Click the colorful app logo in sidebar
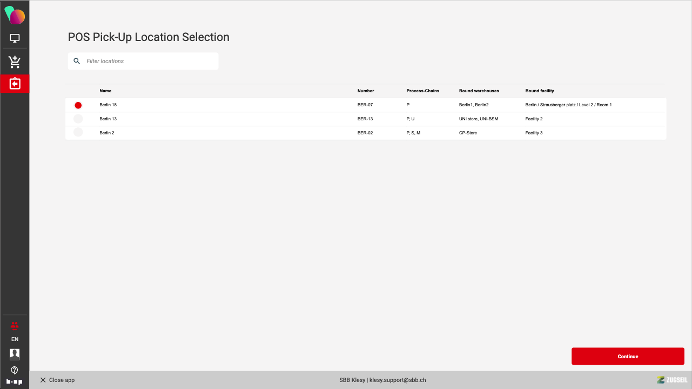692x389 pixels. pyautogui.click(x=15, y=16)
